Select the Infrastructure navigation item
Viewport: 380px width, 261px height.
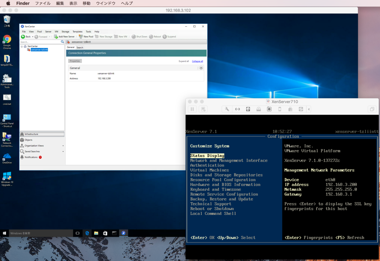click(42, 134)
